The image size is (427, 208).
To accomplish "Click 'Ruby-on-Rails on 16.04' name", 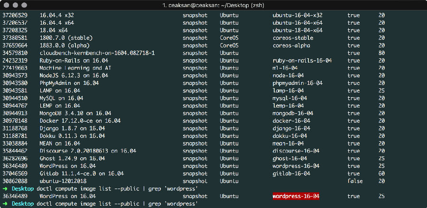I will 74,60.
